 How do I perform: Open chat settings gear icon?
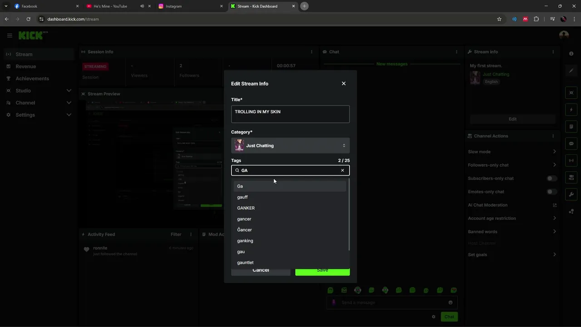(x=433, y=317)
